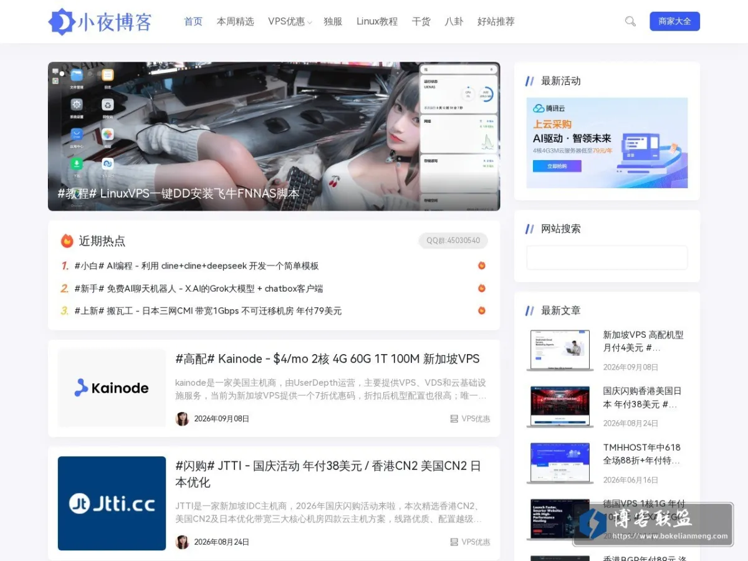This screenshot has height=561, width=748.
Task: Click JTTI excerpt starting JTTI是一家新加坡IDC主机商
Action: click(x=328, y=512)
